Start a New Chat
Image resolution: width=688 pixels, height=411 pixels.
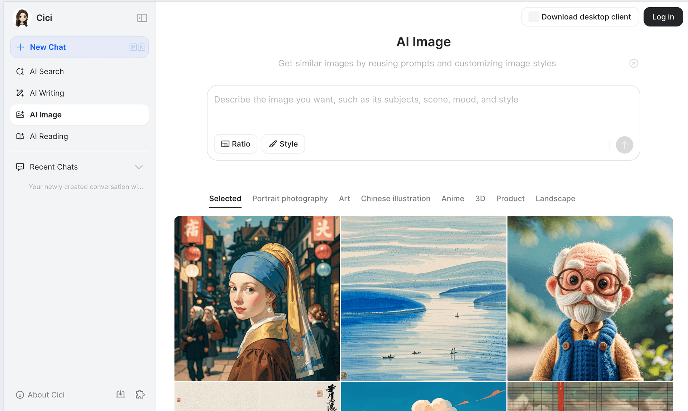coord(79,47)
